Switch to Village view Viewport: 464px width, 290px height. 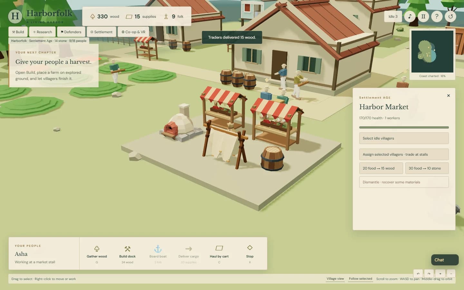coord(335,279)
